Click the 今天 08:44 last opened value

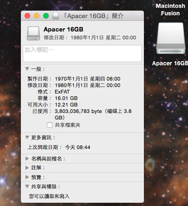point(78,147)
